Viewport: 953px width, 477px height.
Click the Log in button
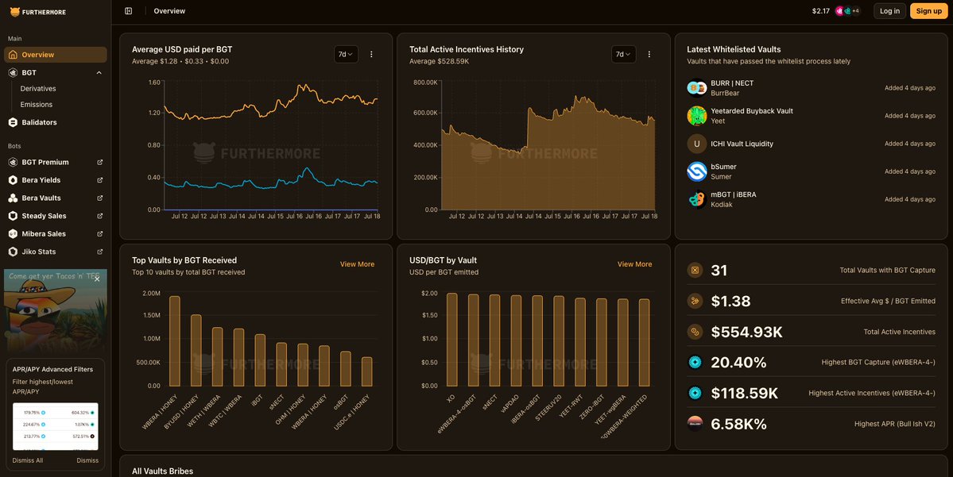click(889, 11)
